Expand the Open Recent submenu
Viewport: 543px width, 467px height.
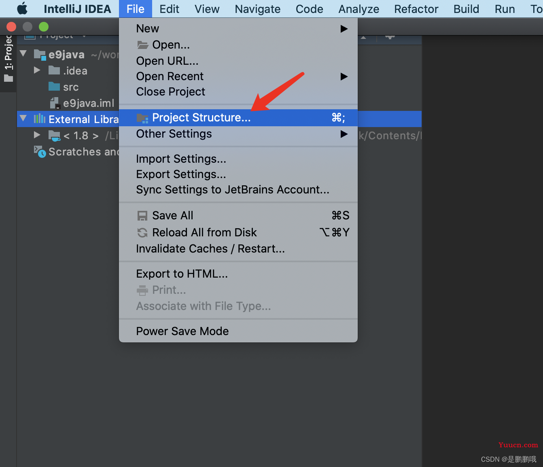[x=238, y=76]
